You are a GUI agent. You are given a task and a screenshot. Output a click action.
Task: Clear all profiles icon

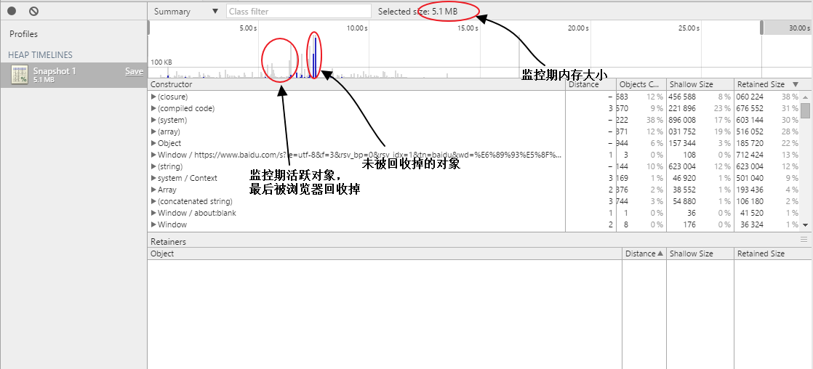tap(33, 11)
